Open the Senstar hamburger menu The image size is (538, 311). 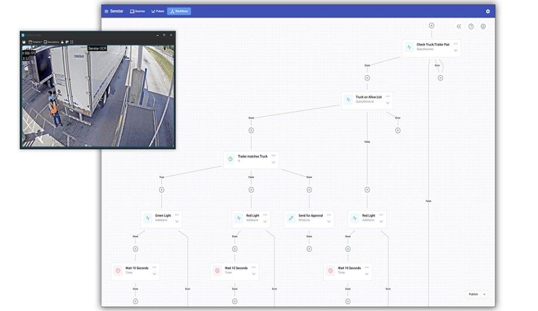pos(106,11)
